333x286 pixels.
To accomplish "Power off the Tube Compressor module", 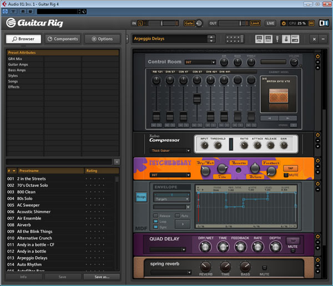I will point(317,135).
